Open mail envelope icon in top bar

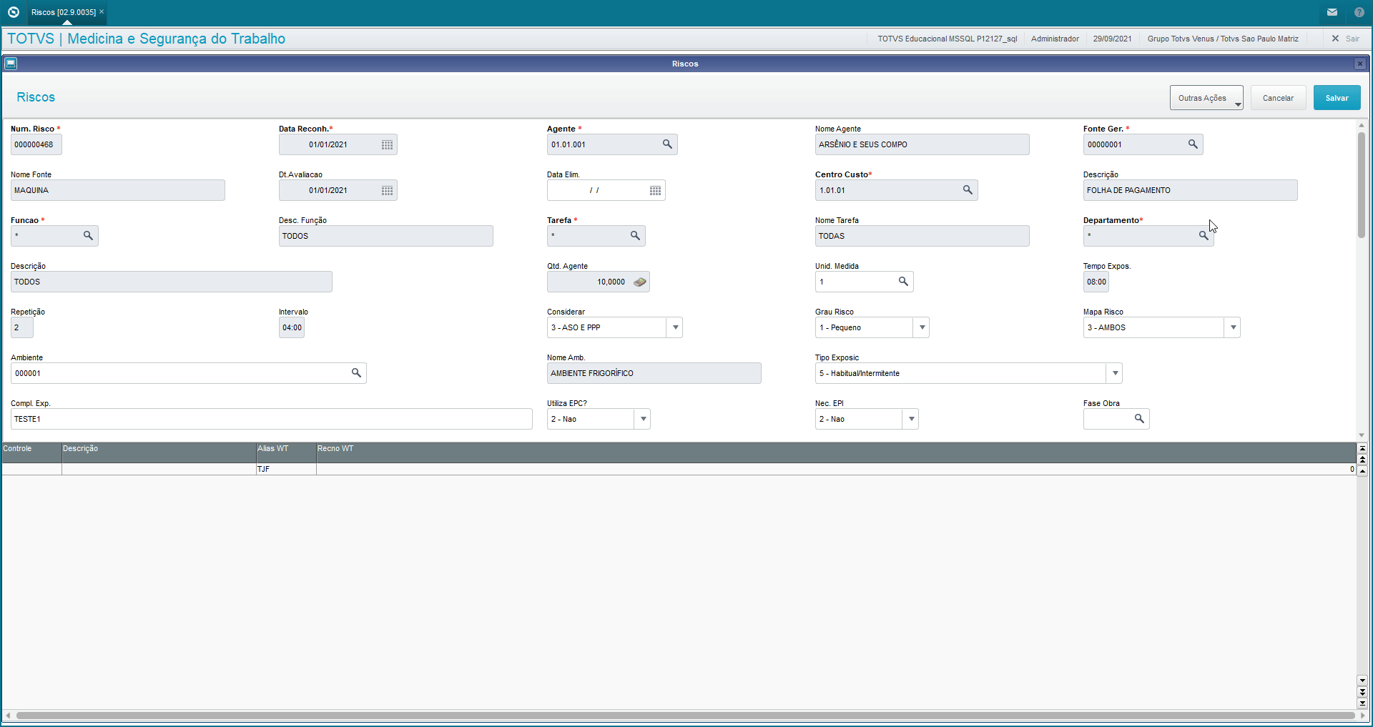click(1332, 12)
